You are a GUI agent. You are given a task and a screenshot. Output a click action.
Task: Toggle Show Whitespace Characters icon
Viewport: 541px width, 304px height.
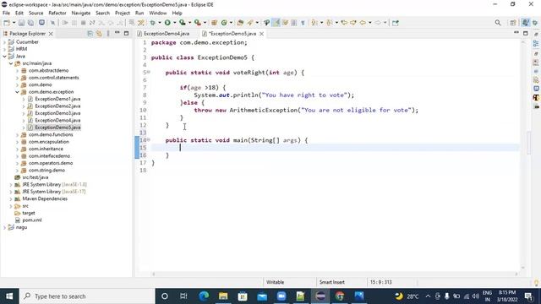pos(303,23)
